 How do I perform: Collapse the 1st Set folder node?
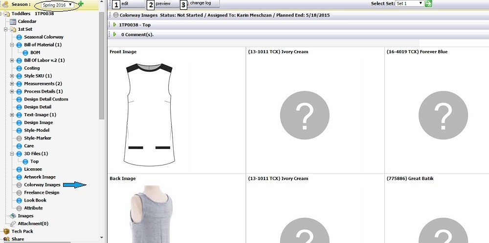[x=5, y=29]
